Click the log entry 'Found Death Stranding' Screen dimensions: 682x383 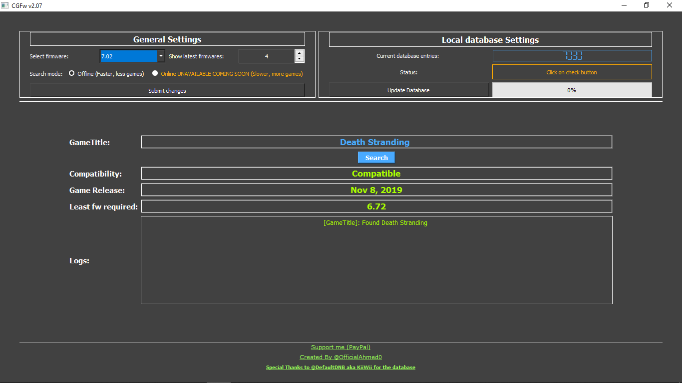coord(375,223)
